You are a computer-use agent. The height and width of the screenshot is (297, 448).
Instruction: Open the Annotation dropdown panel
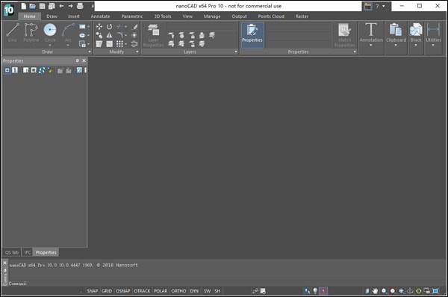(x=371, y=35)
